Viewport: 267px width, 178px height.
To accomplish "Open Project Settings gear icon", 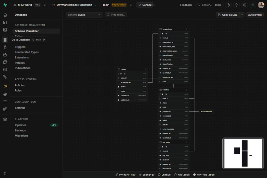I will click(x=5, y=119).
